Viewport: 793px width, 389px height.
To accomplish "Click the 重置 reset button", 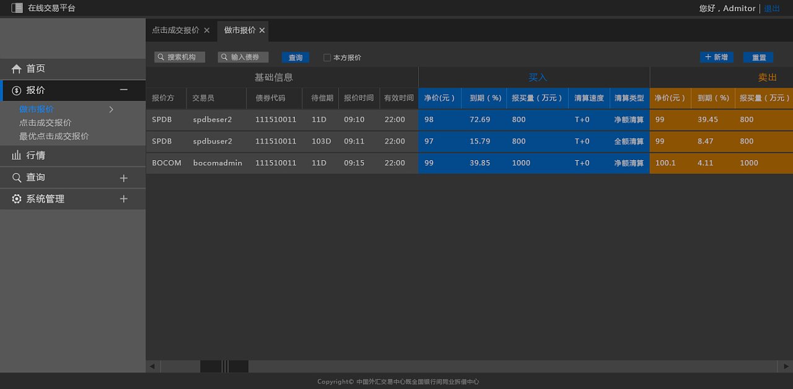I will [x=758, y=58].
